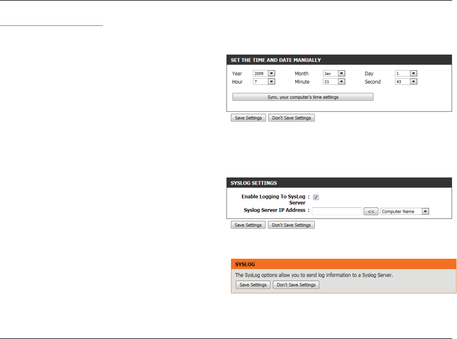Click Sync. your computer's time settings

click(x=303, y=97)
